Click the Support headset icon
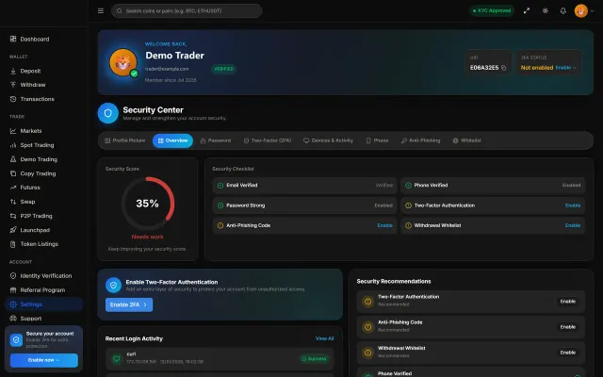This screenshot has width=603, height=377. [13, 319]
